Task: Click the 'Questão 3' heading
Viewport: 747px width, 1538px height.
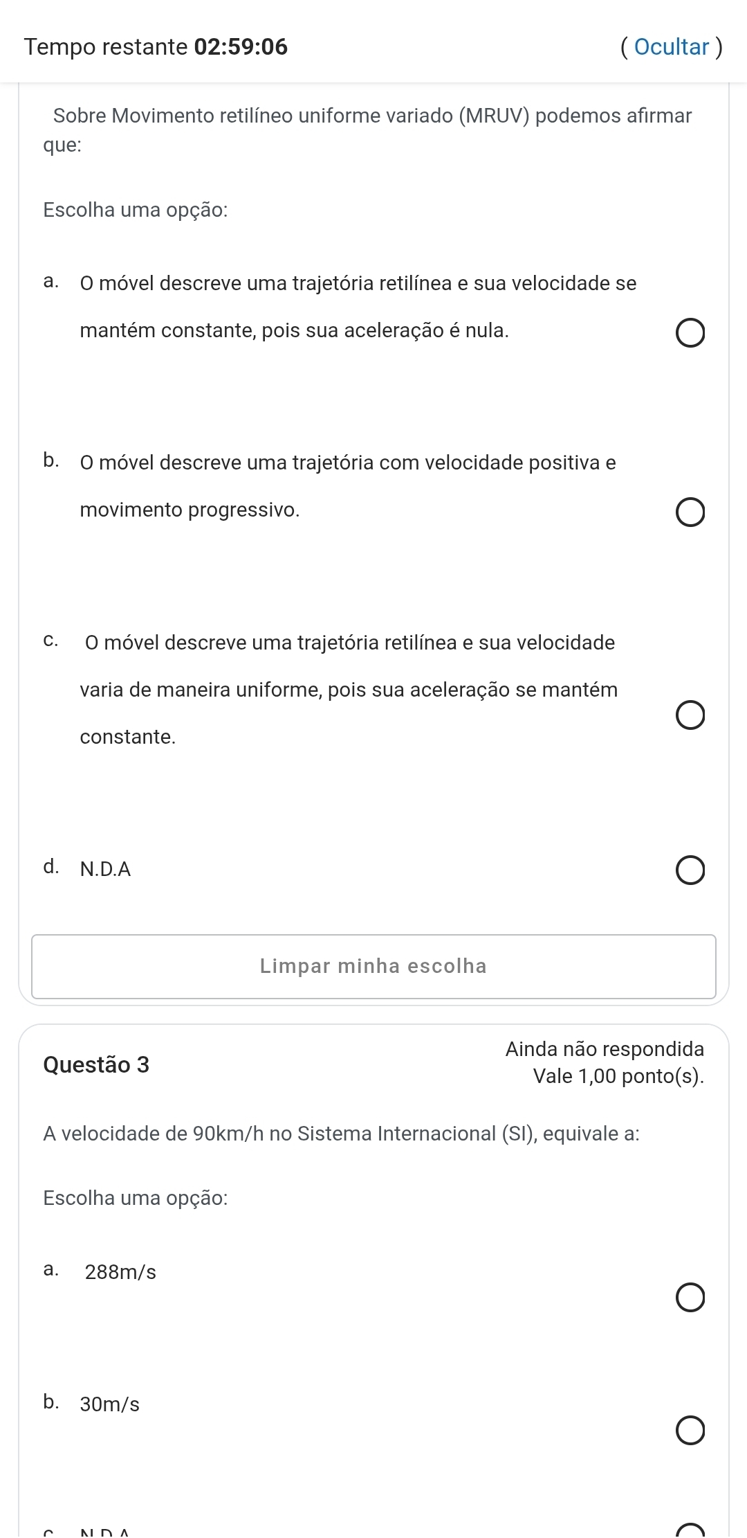Action: tap(96, 1064)
